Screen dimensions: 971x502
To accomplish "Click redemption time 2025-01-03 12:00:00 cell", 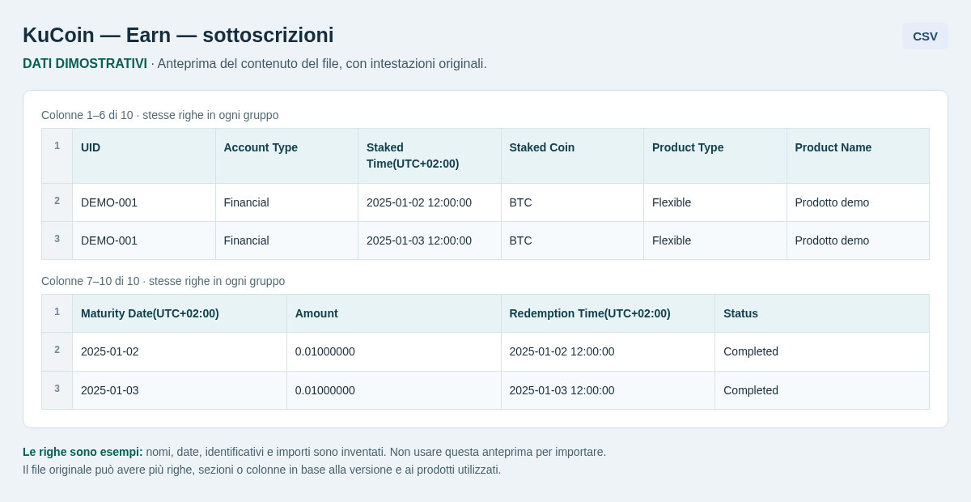I will click(x=608, y=390).
